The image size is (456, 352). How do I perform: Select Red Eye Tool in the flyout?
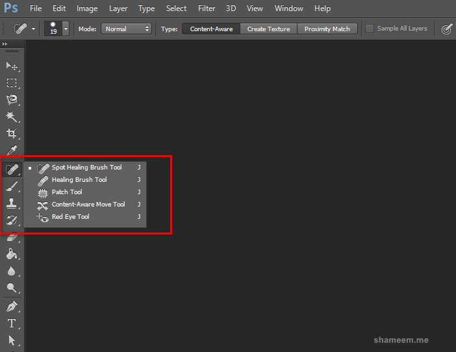[70, 217]
